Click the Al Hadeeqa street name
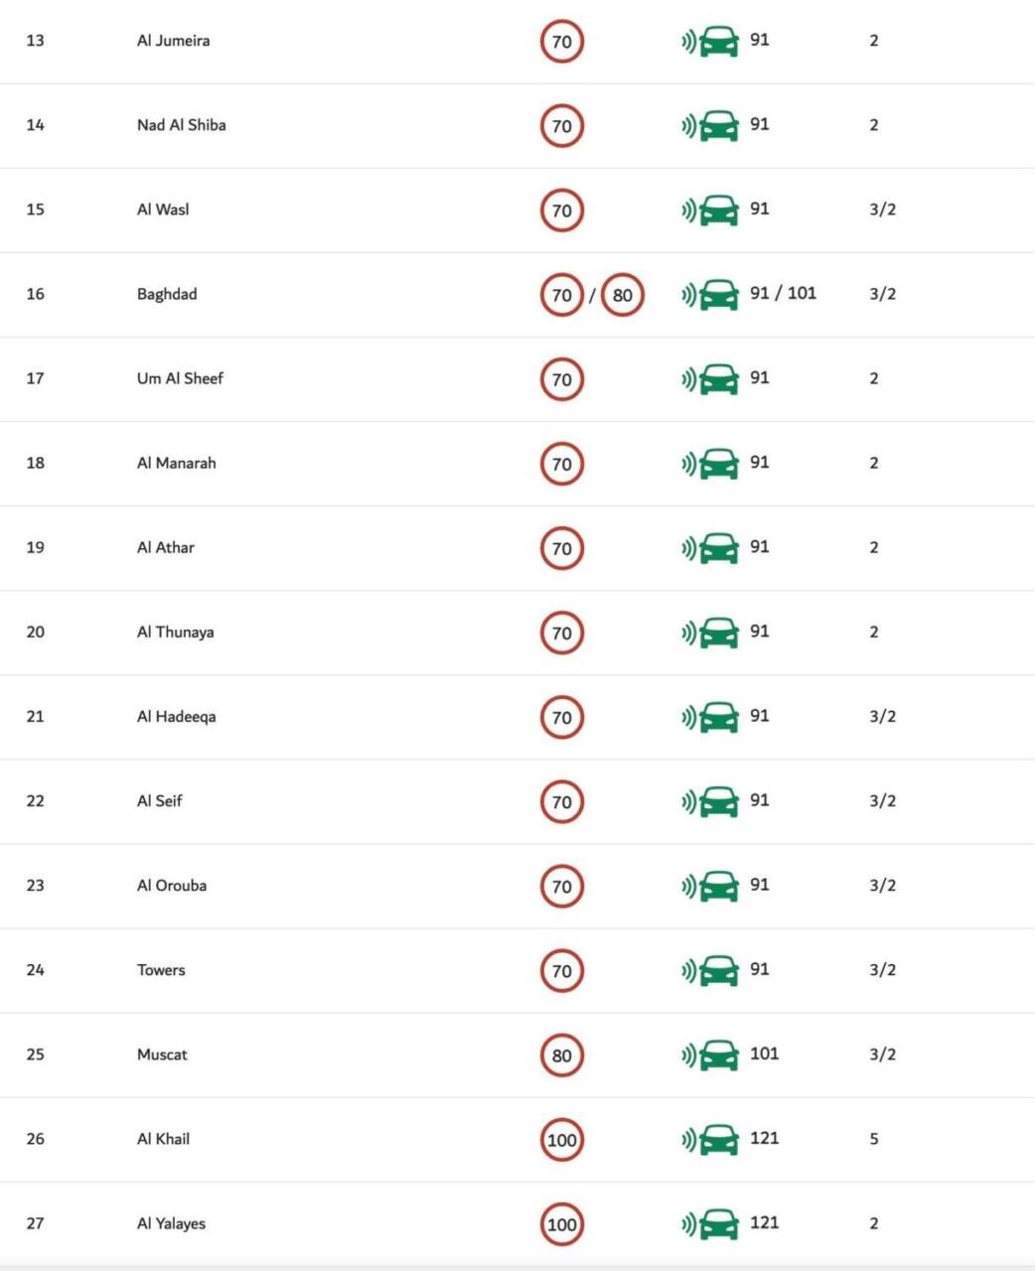 tap(177, 717)
